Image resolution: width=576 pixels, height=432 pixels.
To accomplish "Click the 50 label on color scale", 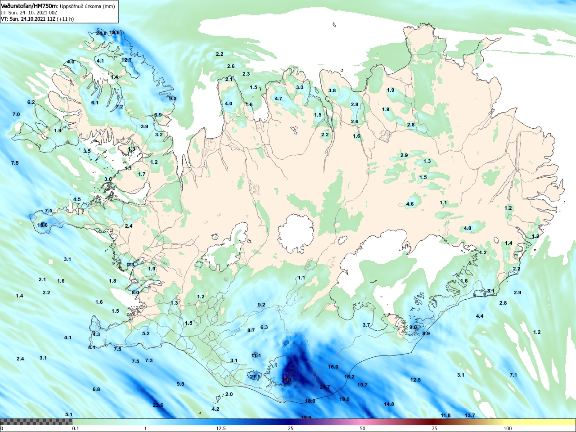I will click(x=363, y=428).
